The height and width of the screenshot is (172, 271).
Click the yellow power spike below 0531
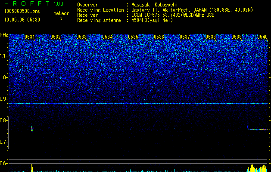32,167
